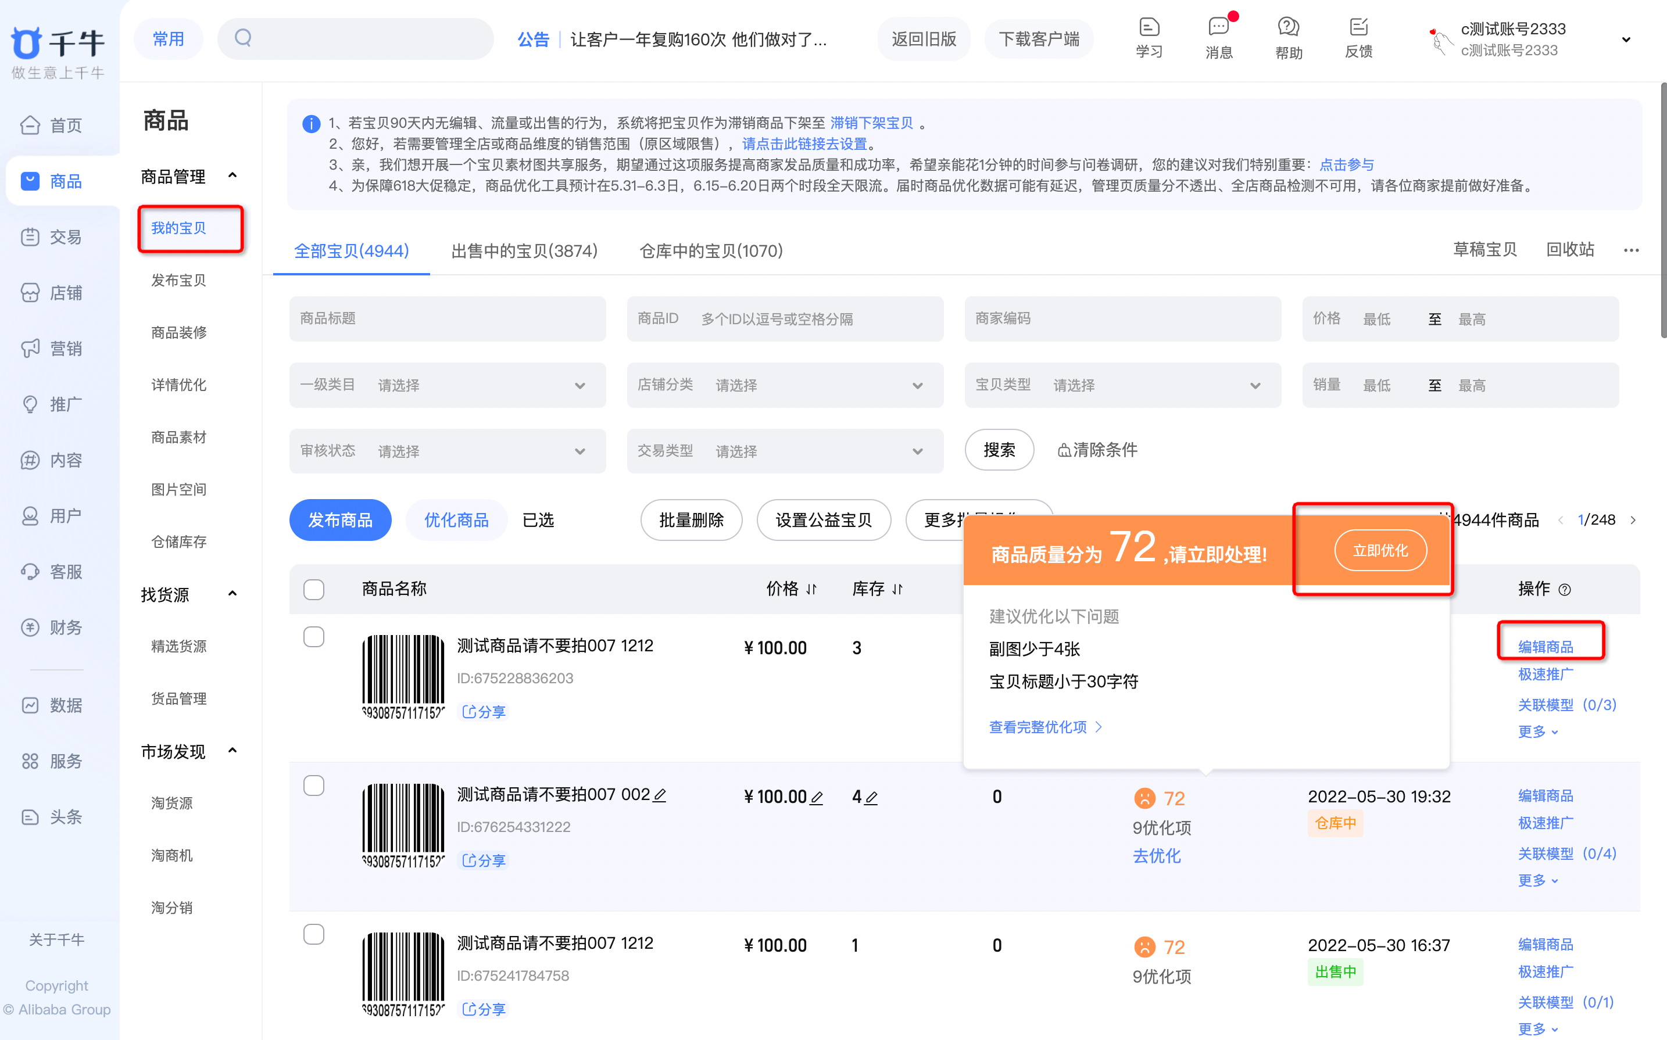This screenshot has height=1040, width=1667.
Task: Click pencil icon to edit price 100.00
Action: (817, 798)
